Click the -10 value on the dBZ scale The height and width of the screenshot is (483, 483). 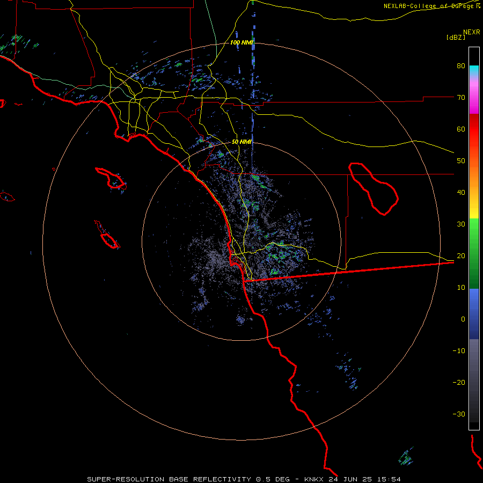tap(459, 351)
